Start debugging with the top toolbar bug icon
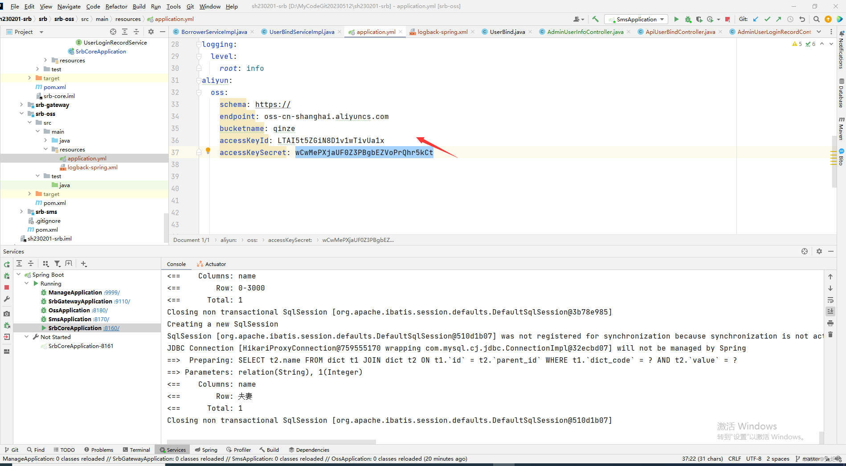The height and width of the screenshot is (466, 846). click(x=688, y=19)
